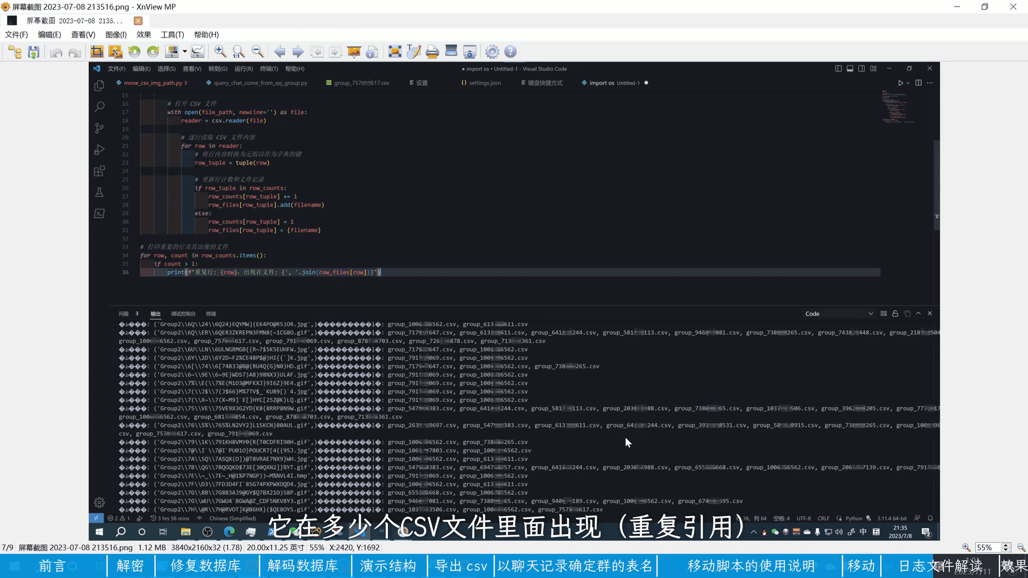
Task: Start the slideshow from the toolbar
Action: coord(354,52)
